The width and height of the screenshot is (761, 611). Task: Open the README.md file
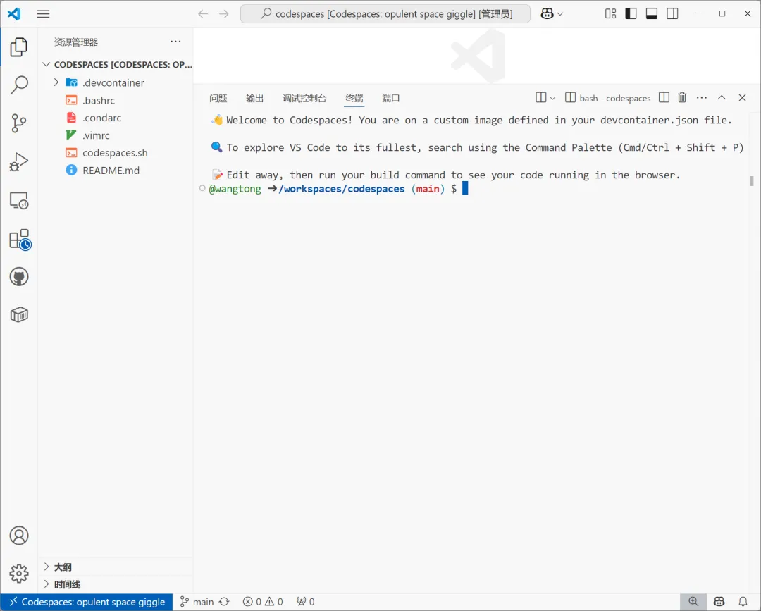(x=116, y=171)
